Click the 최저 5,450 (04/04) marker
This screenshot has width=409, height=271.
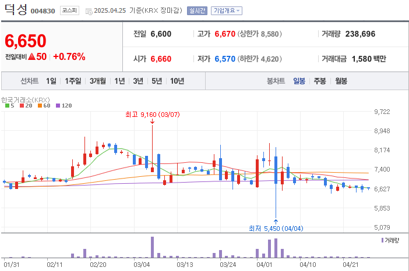click(276, 229)
